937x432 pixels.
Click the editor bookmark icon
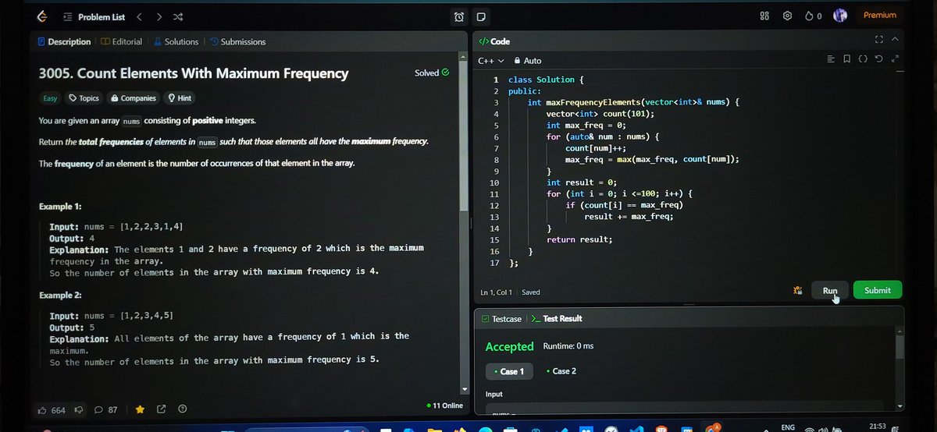coord(847,59)
